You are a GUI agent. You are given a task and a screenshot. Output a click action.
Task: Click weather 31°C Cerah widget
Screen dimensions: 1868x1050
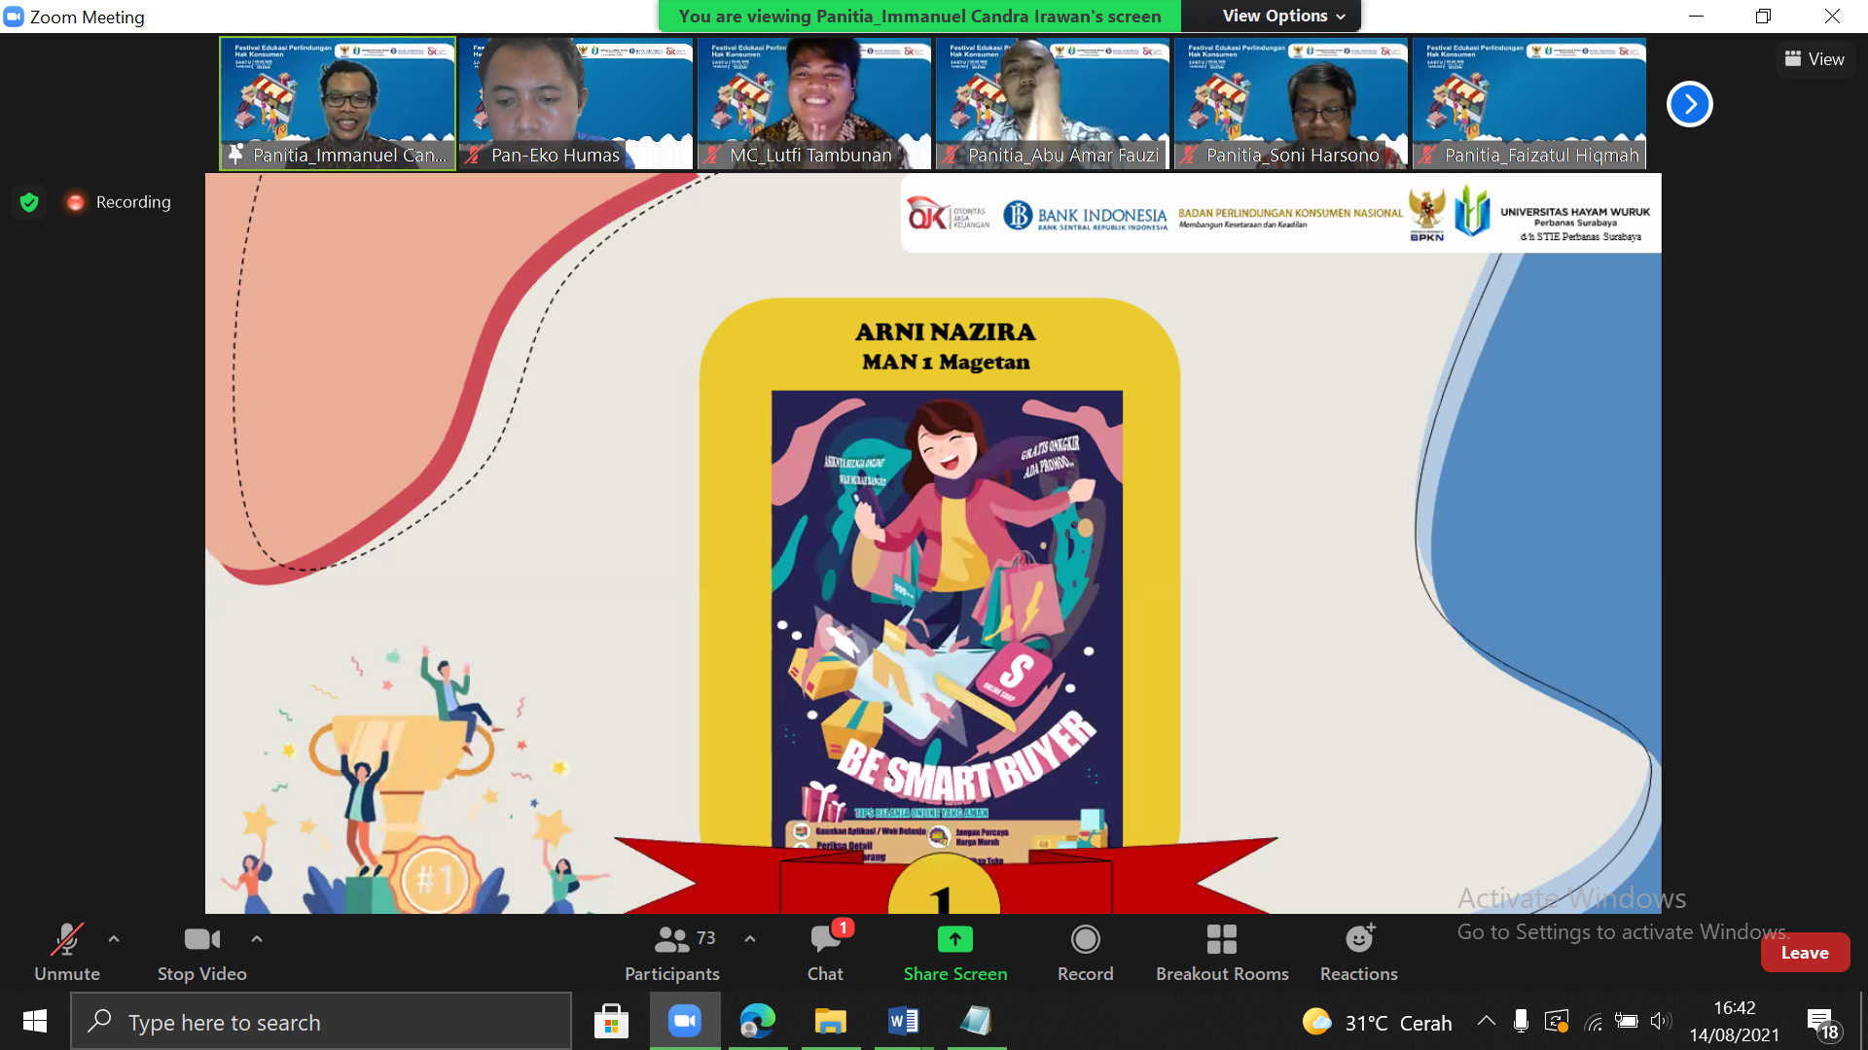[x=1377, y=1022]
